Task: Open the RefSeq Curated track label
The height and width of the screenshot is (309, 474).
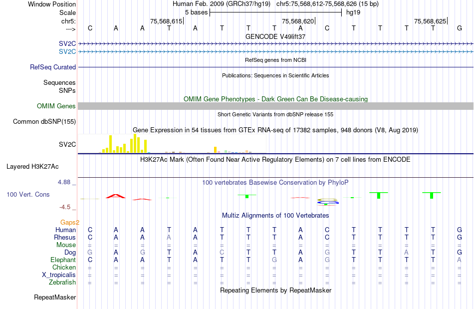Action: pos(52,67)
